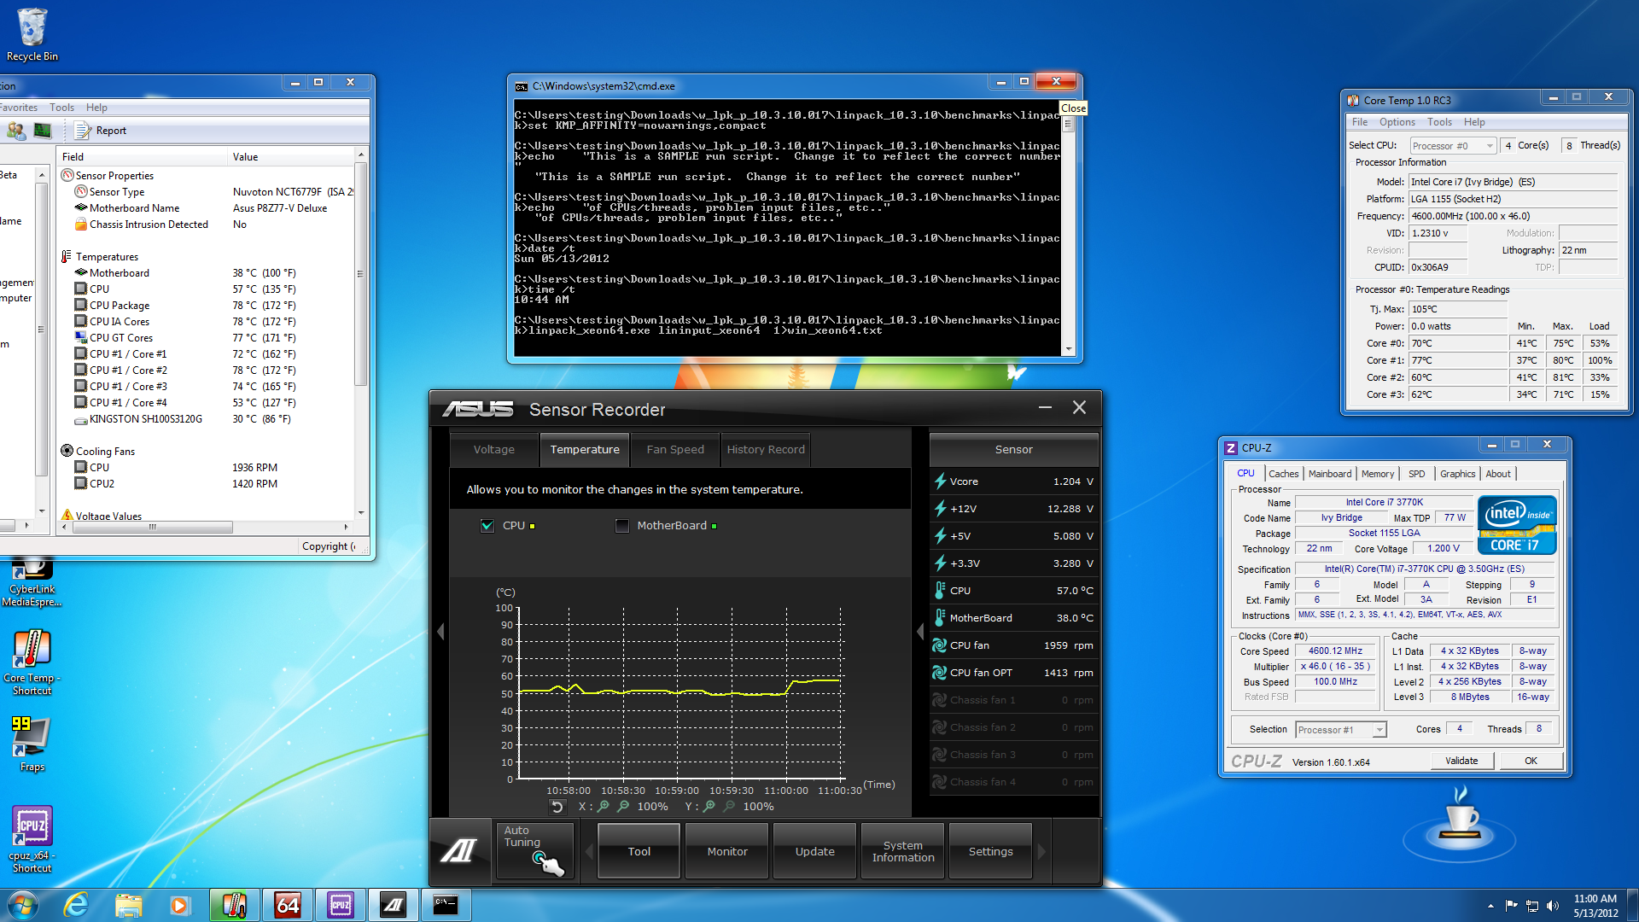Click the cmd window vertical scrollbar down arrow
This screenshot has height=922, width=1639.
tap(1068, 350)
